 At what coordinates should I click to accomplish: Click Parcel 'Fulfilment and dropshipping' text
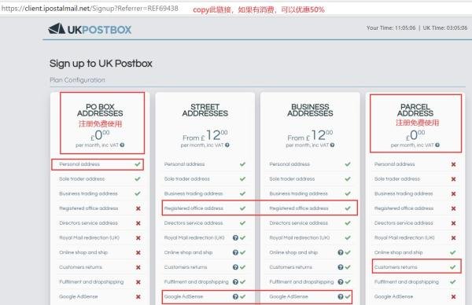pos(407,282)
